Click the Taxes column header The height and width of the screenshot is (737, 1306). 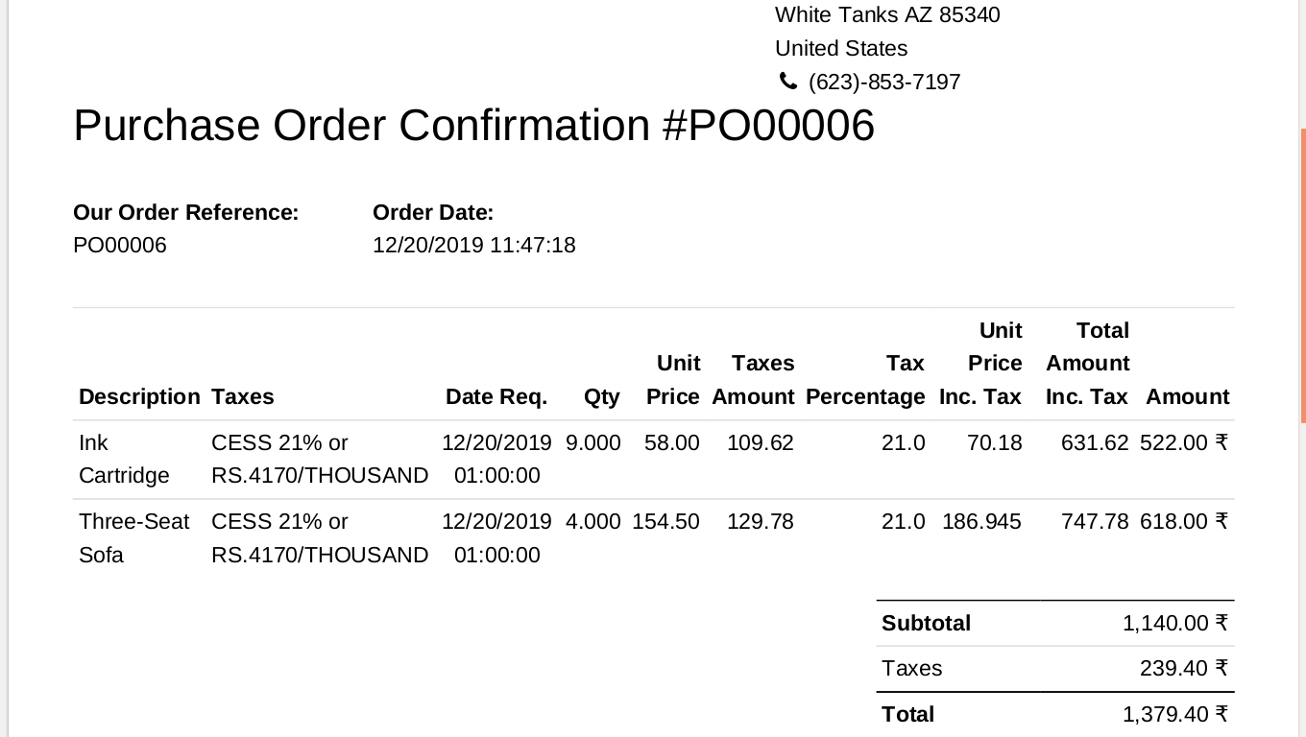pyautogui.click(x=242, y=396)
